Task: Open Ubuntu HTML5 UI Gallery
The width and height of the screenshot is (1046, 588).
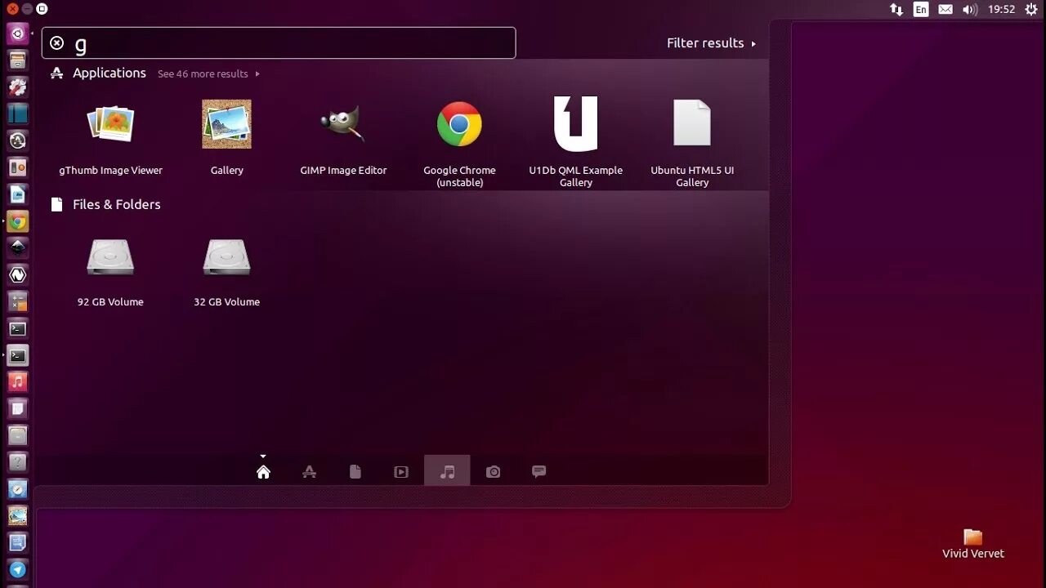Action: (x=692, y=143)
